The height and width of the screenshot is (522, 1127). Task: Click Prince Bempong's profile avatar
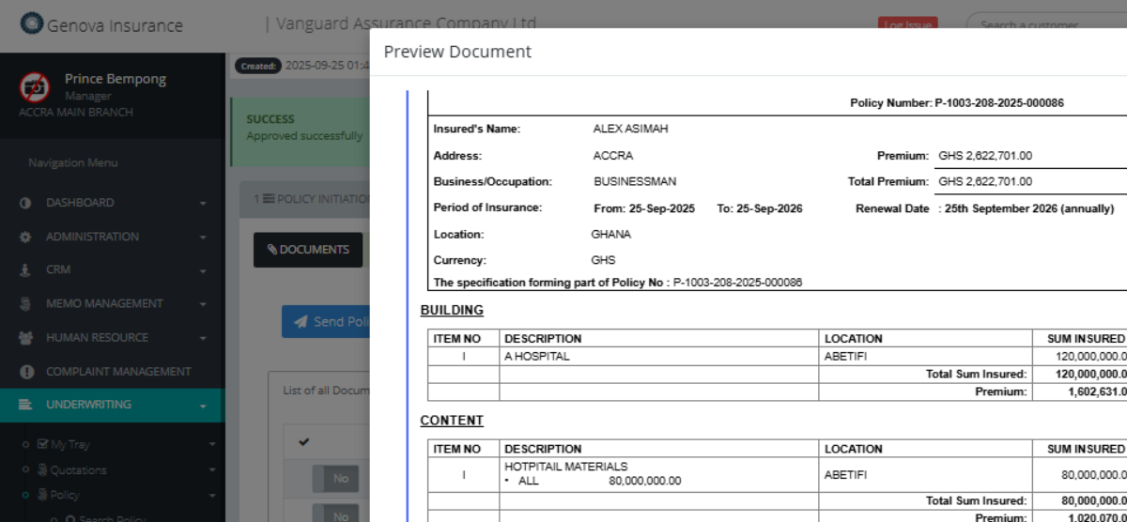(35, 87)
